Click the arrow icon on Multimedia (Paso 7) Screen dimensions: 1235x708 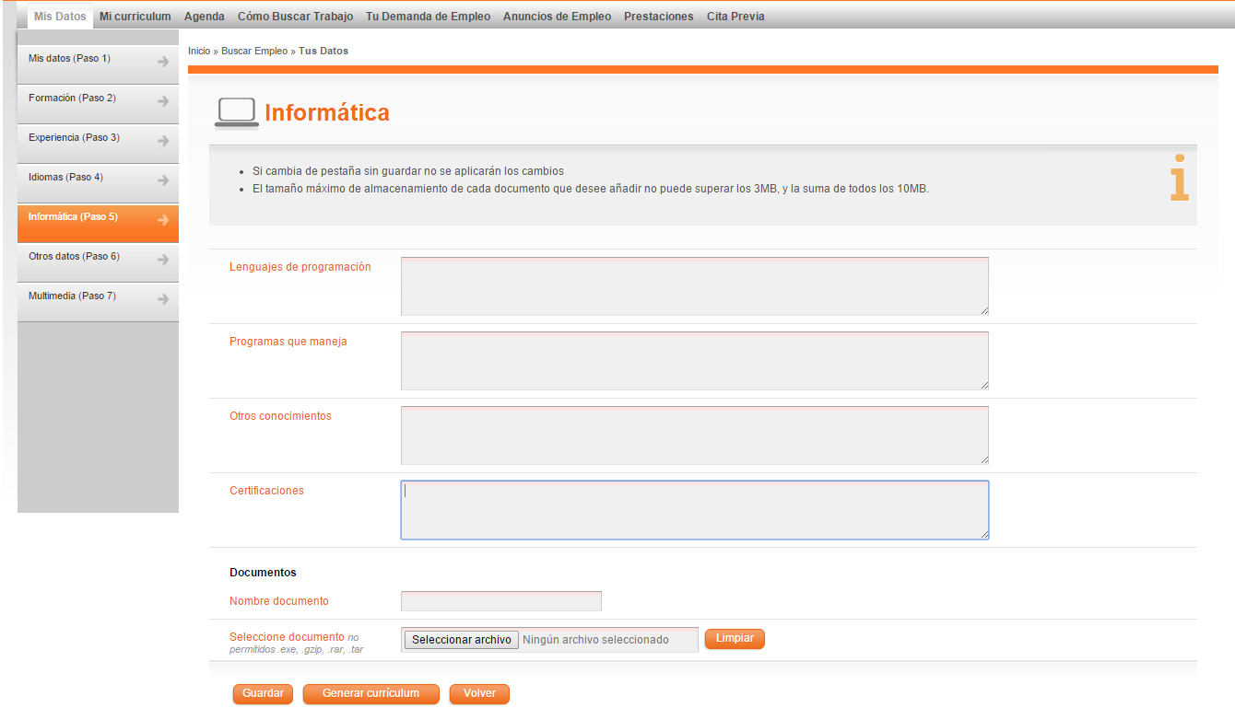pos(163,296)
